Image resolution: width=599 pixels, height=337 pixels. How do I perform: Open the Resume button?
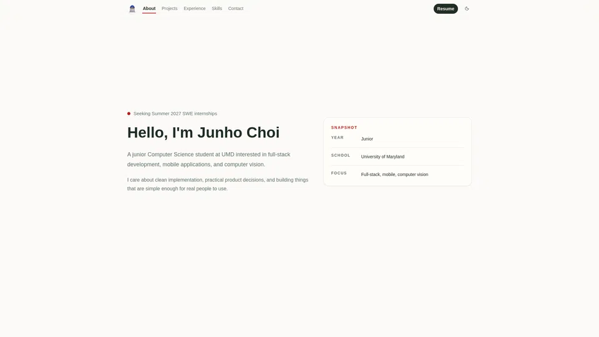point(446,9)
